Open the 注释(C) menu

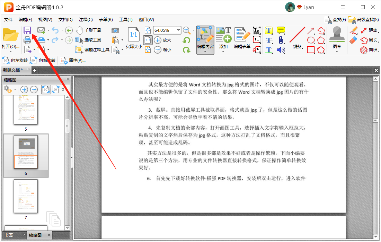[x=86, y=20]
